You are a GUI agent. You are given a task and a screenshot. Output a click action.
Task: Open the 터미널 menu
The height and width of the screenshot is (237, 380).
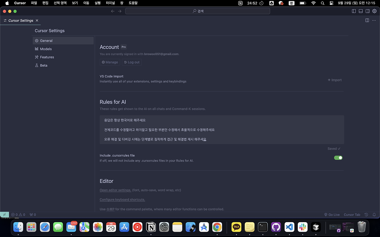110,3
